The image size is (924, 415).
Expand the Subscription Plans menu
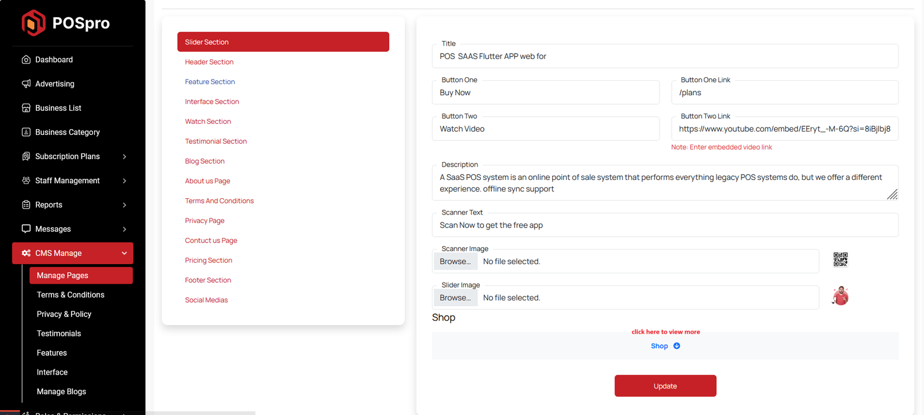[124, 157]
